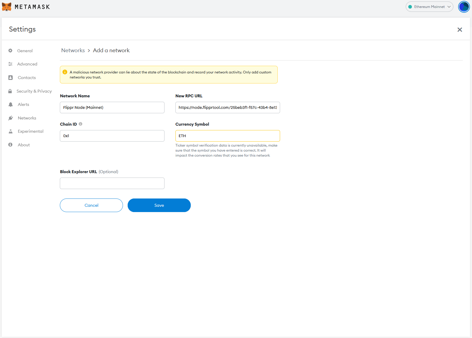Open the account avatar menu
472x338 pixels.
(464, 7)
